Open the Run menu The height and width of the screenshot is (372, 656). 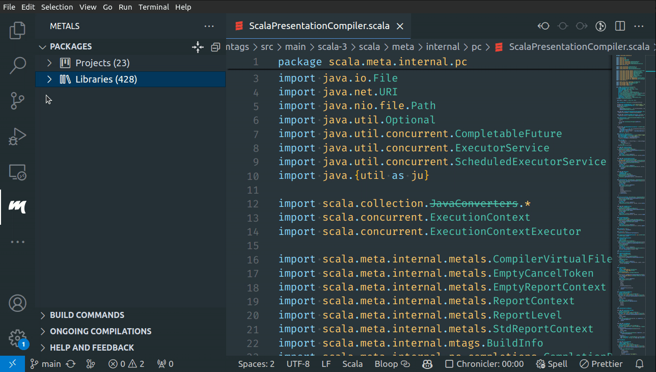(x=125, y=7)
